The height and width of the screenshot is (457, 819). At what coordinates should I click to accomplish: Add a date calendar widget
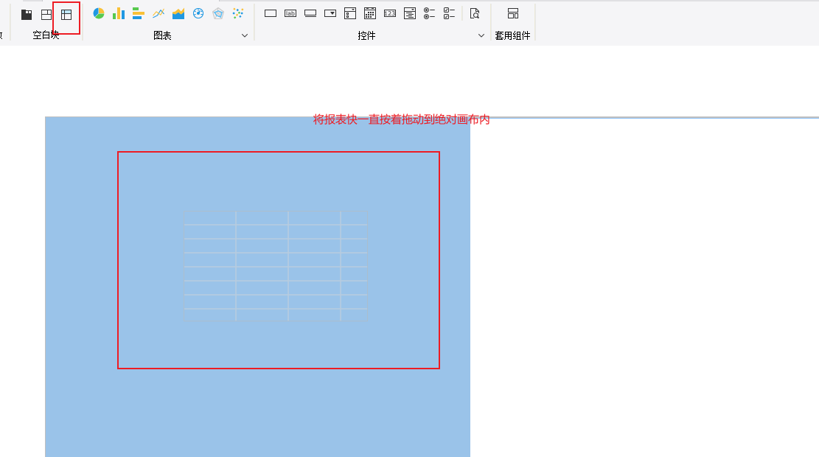(x=370, y=13)
